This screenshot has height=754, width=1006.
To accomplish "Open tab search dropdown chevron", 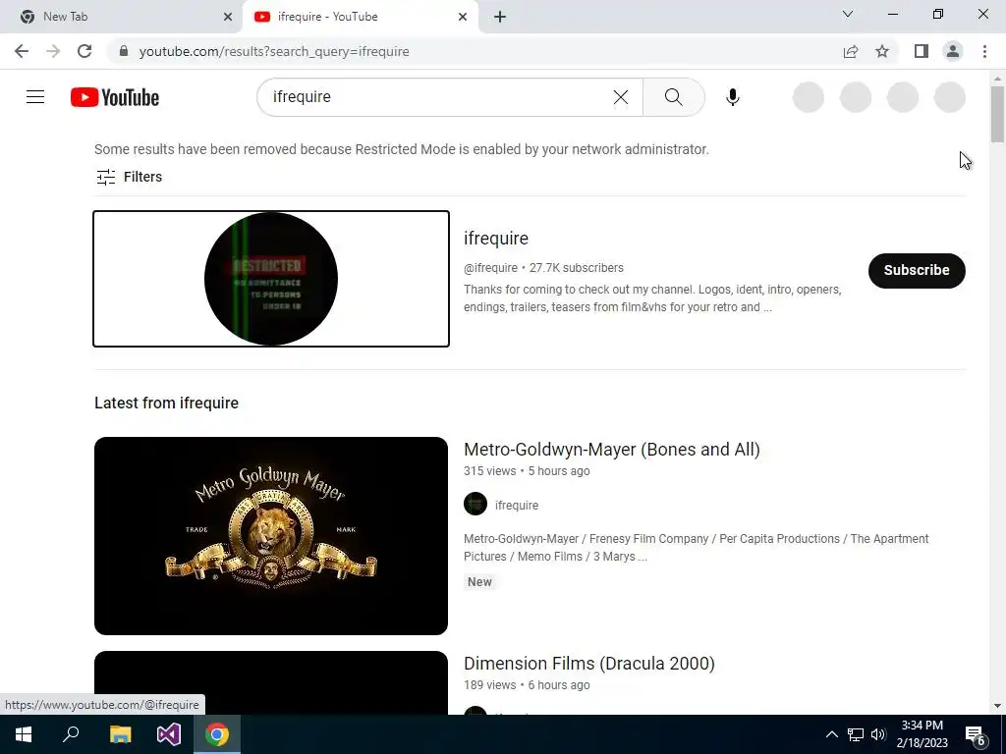I will click(848, 14).
